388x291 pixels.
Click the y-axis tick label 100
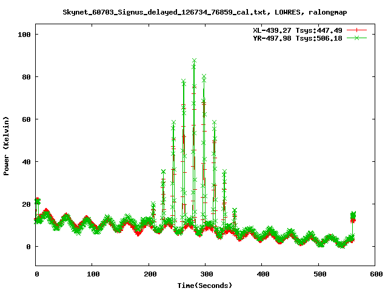coord(24,35)
